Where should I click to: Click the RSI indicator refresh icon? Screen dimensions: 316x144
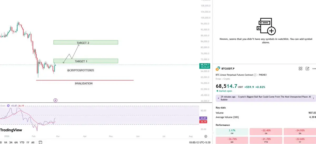pyautogui.click(x=8, y=105)
